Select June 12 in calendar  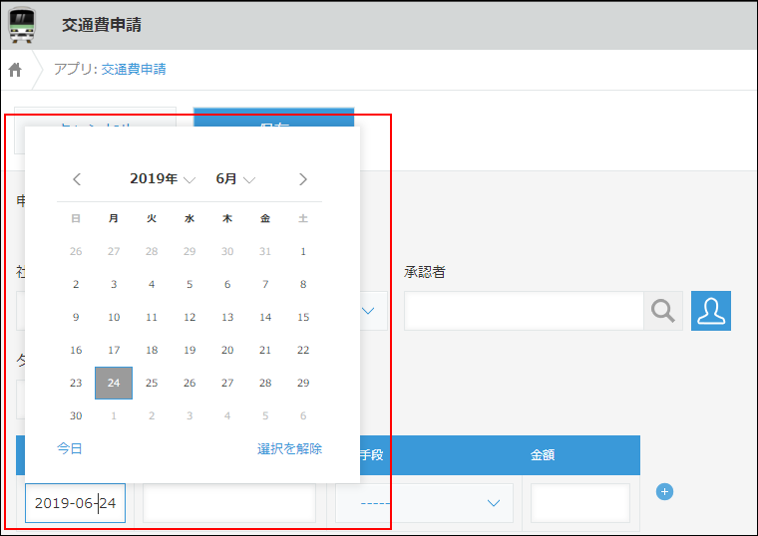(x=189, y=317)
